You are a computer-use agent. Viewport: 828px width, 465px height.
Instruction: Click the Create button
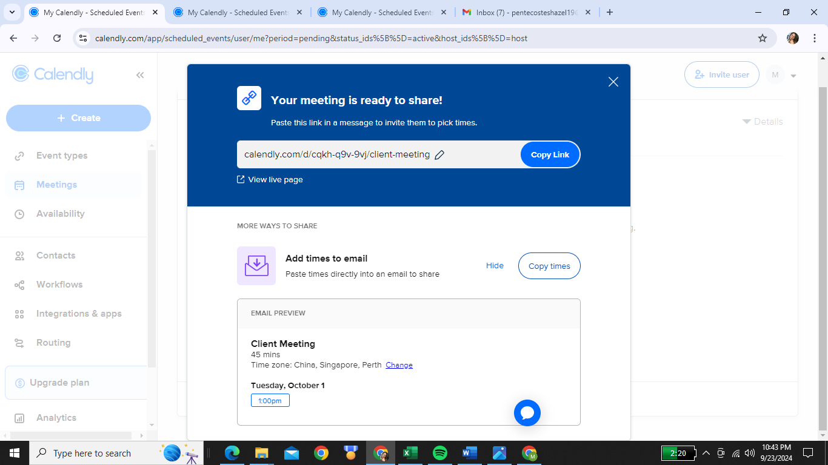(78, 118)
